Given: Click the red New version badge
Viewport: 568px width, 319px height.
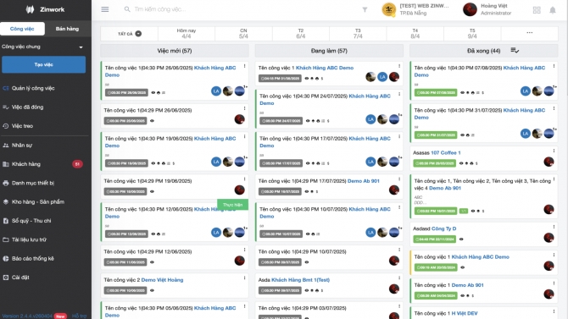Looking at the screenshot, I should point(60,316).
